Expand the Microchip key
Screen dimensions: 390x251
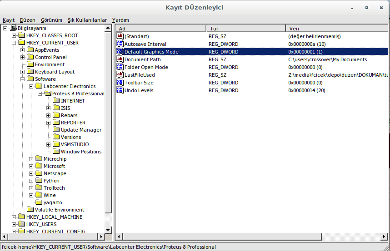[31, 159]
